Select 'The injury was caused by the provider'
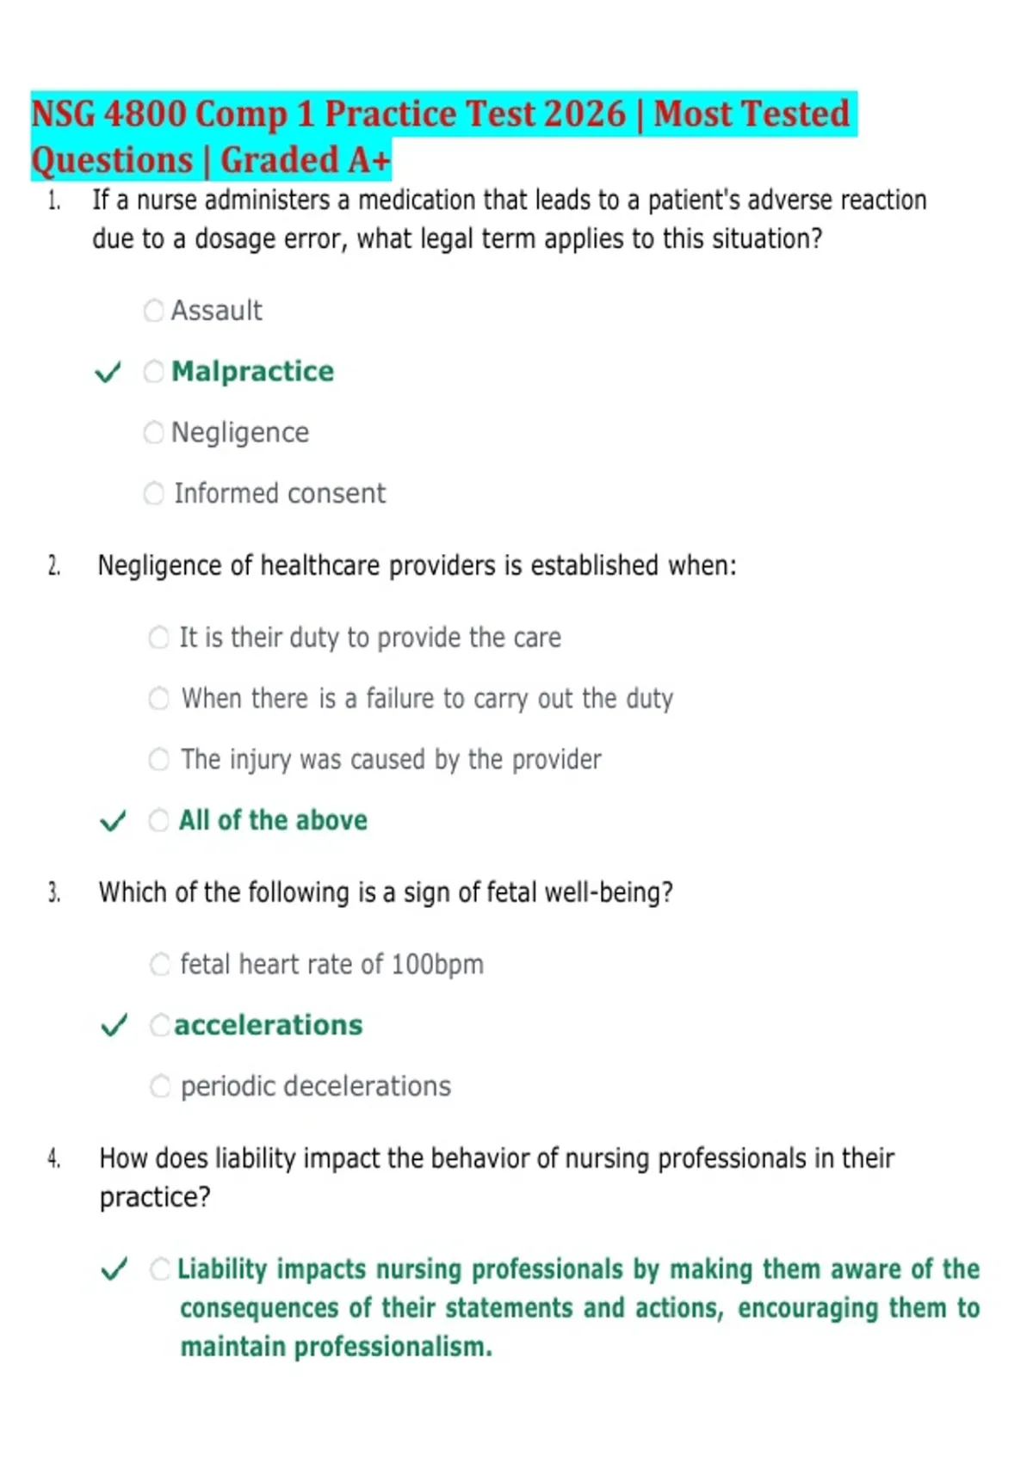Screen dimensions: 1033x1463 tap(159, 759)
